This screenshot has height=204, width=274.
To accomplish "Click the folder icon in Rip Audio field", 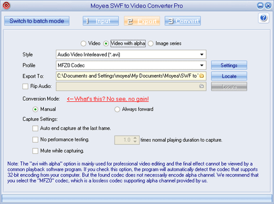I will point(202,86).
